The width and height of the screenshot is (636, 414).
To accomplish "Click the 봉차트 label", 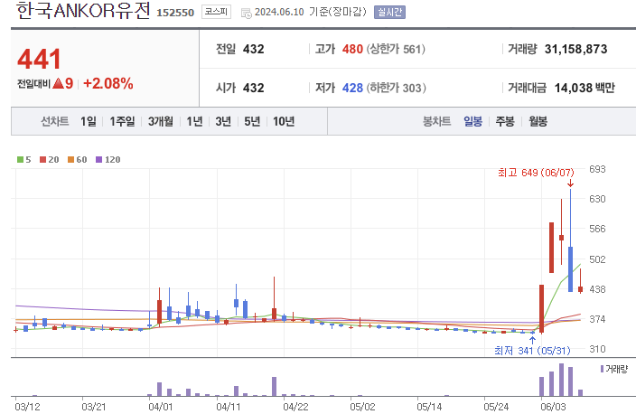I will point(437,121).
